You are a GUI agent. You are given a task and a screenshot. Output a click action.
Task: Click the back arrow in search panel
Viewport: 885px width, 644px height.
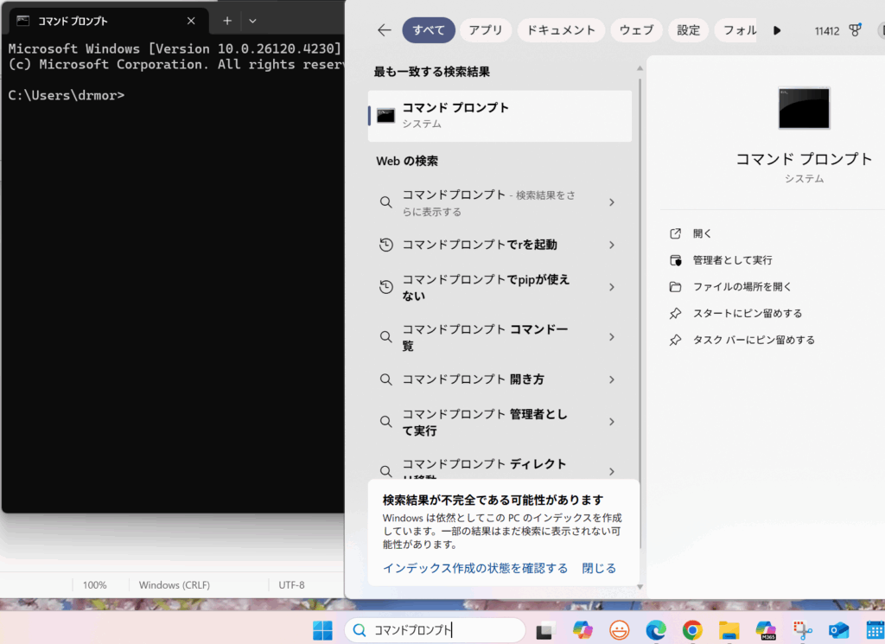click(x=385, y=30)
